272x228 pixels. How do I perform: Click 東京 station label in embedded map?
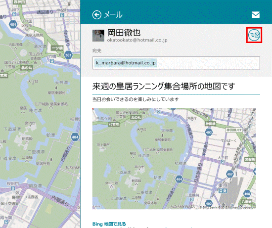pos(223,185)
